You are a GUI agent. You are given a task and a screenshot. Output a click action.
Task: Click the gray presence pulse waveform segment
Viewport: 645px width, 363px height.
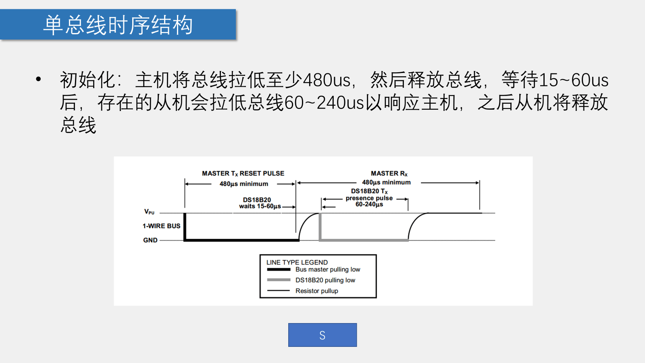[x=363, y=240]
